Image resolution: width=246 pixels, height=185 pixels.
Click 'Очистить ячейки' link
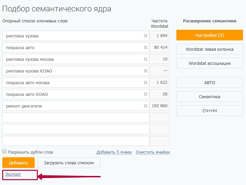[x=153, y=152]
